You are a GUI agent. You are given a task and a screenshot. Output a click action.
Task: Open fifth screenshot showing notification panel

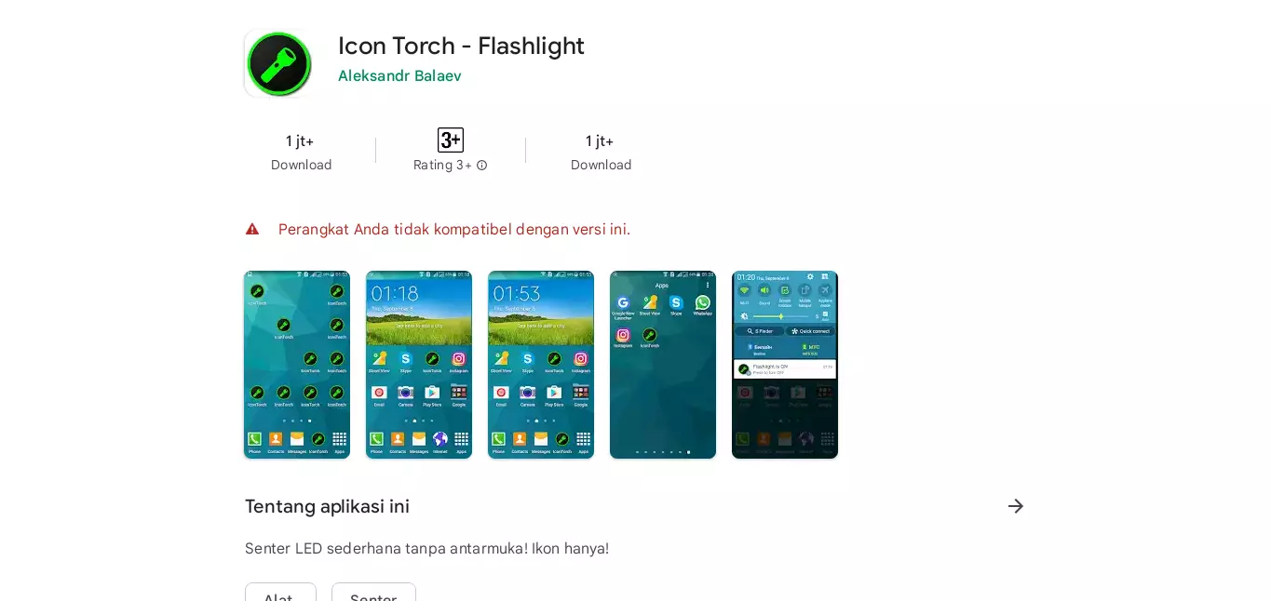(785, 365)
